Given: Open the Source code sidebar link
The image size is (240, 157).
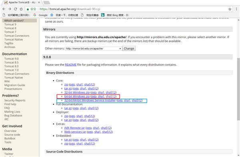Looking at the screenshot, I should pos(12,135).
